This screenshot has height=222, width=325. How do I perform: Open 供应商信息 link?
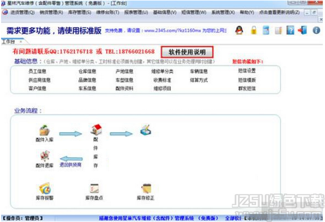point(40,80)
